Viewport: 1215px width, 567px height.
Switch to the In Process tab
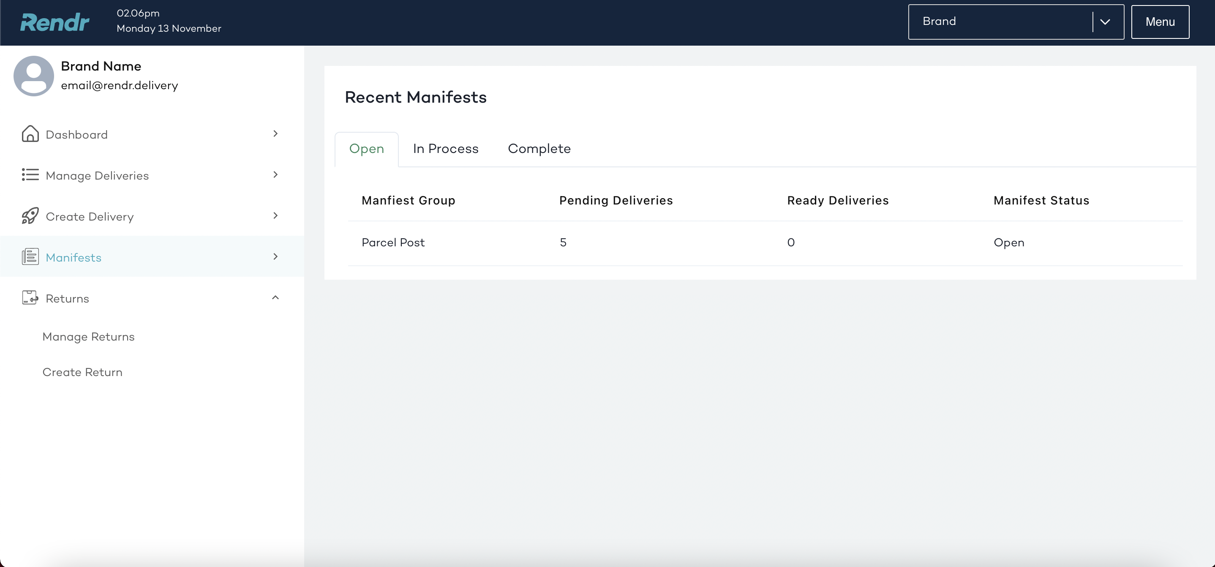445,149
